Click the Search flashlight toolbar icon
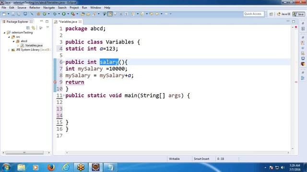This screenshot has width=307, height=172. click(94, 14)
